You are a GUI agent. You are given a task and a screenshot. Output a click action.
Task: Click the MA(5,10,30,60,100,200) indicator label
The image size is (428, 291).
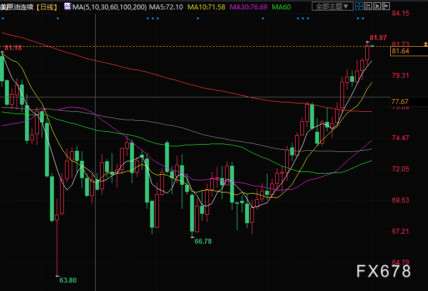[x=110, y=7]
